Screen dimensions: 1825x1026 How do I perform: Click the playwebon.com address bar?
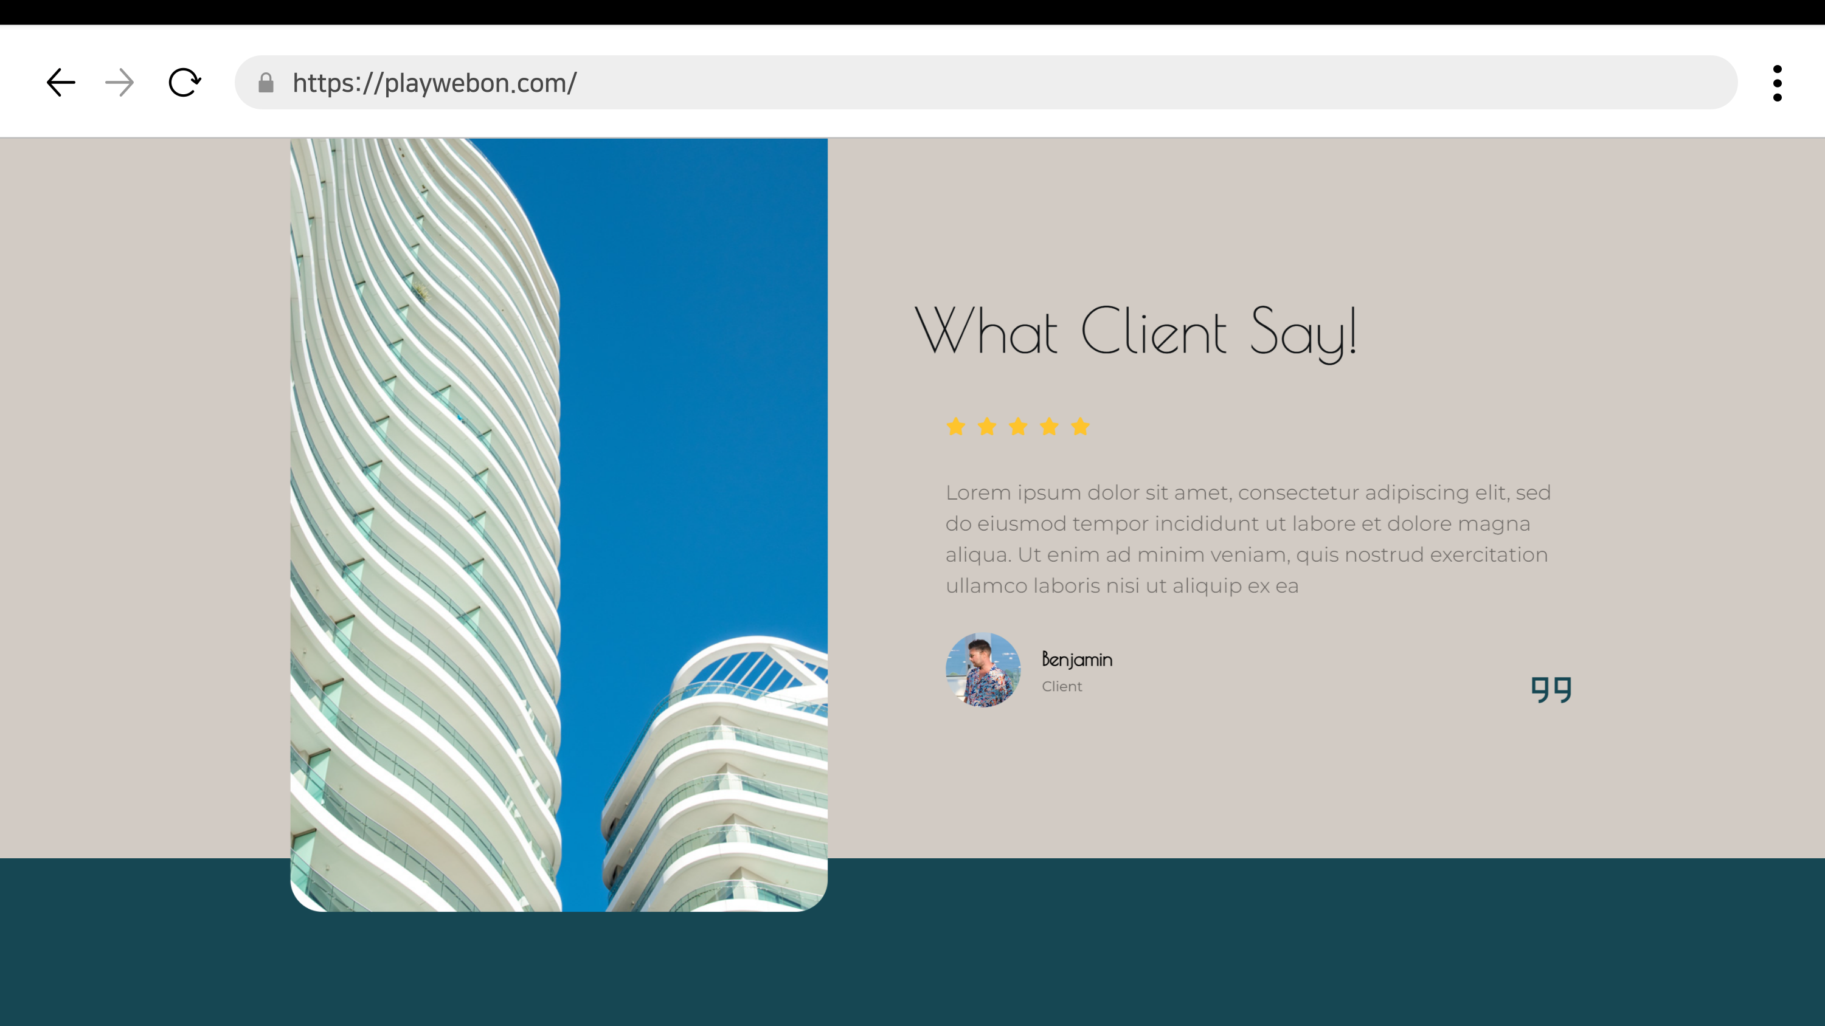pos(992,83)
